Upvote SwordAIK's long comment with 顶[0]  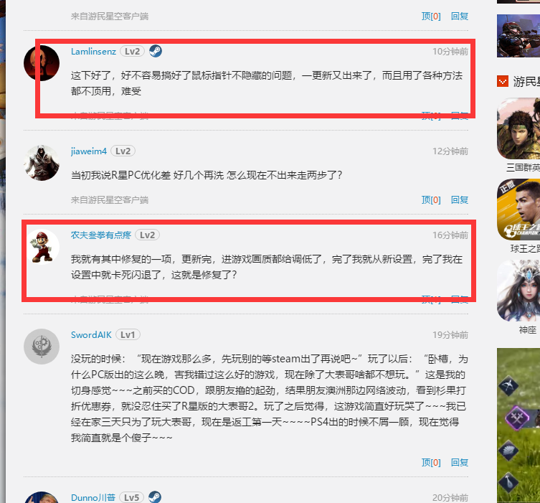(x=431, y=462)
